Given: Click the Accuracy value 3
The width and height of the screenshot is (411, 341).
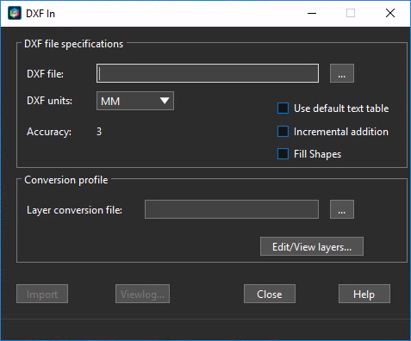Looking at the screenshot, I should click(99, 132).
